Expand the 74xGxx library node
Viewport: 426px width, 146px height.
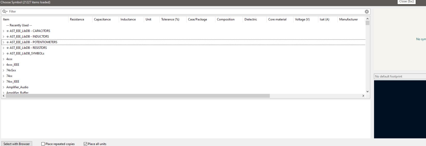(3, 70)
